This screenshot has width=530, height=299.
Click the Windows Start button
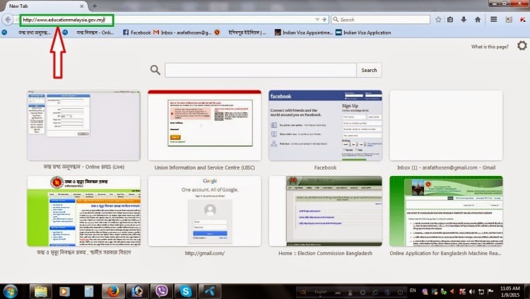(10, 291)
